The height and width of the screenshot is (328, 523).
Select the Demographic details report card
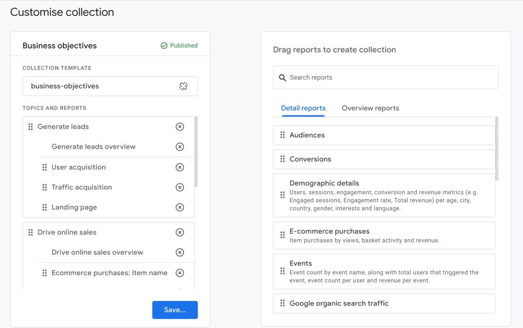384,195
